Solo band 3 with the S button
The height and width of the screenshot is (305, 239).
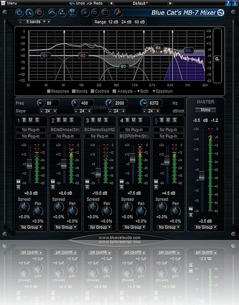point(106,120)
